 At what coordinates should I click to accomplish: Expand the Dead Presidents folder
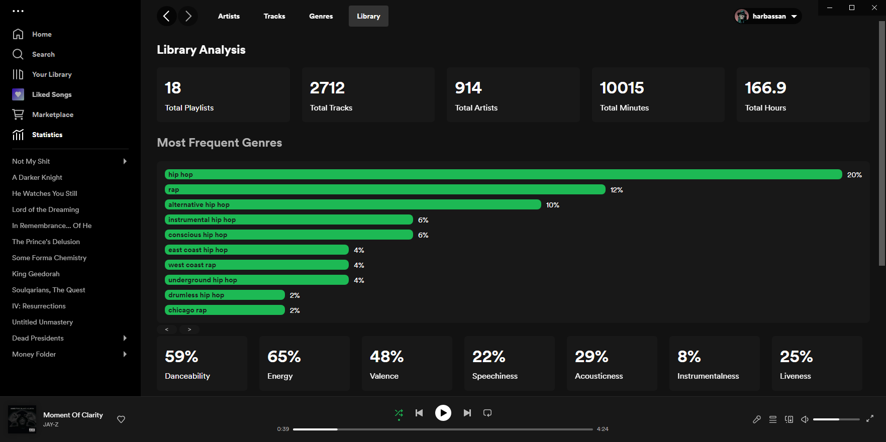coord(125,338)
